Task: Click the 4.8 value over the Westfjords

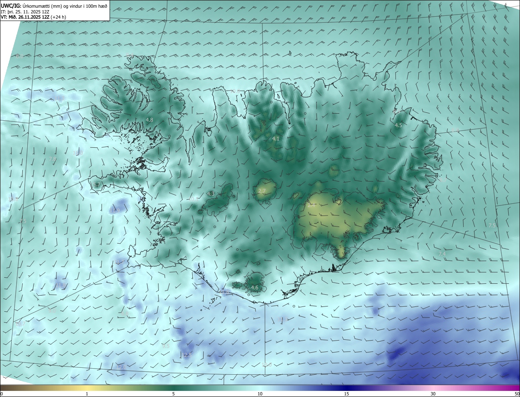Action: click(x=149, y=120)
